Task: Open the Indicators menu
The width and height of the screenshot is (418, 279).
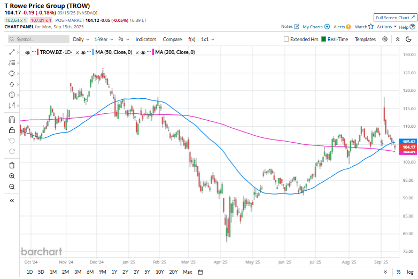Action: coord(145,39)
